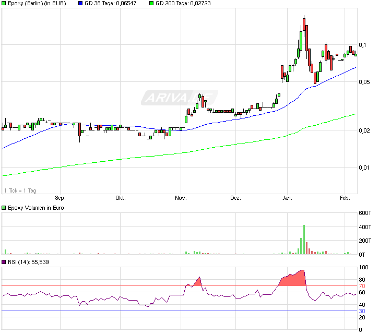Click the 80 RSI axis value

[362, 280]
